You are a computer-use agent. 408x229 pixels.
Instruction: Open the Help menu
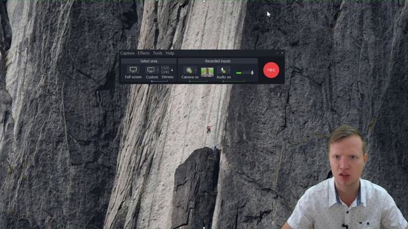[170, 53]
